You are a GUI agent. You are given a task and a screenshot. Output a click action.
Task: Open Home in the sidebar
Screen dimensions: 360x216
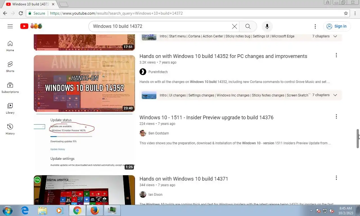[x=10, y=46]
